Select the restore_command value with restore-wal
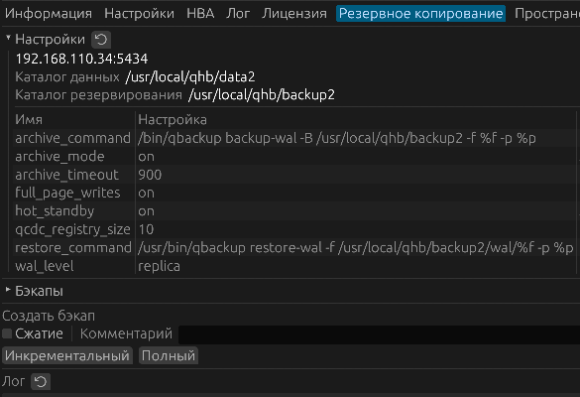 [356, 247]
